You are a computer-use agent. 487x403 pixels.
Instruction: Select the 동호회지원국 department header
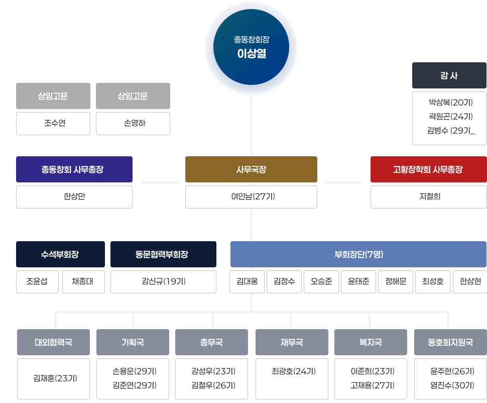(x=450, y=342)
